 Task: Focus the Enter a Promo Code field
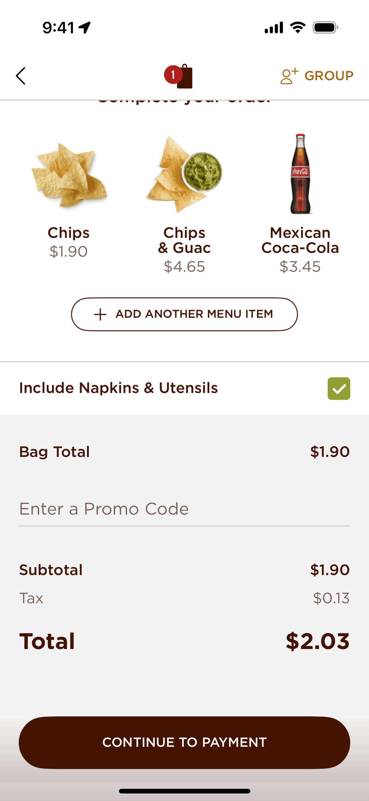184,509
